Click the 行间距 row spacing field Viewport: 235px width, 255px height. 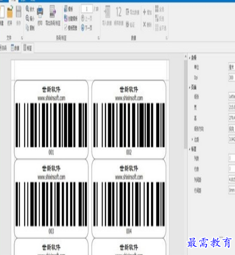pos(232,190)
